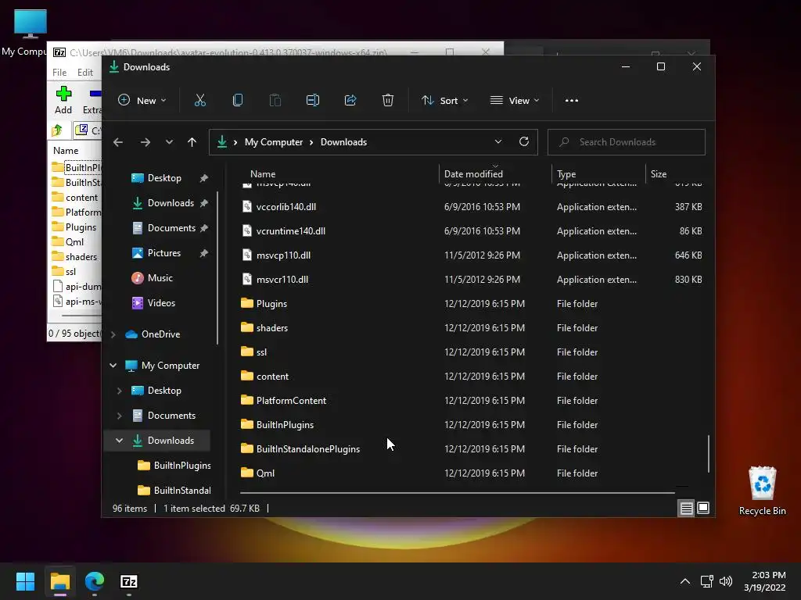Image resolution: width=801 pixels, height=600 pixels.
Task: Click the network tray icon
Action: pos(706,581)
